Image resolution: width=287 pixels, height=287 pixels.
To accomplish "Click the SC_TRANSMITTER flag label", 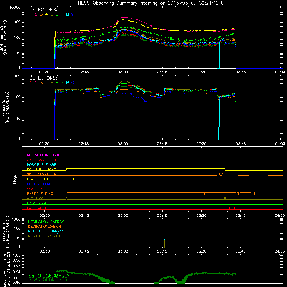I will pos(42,174).
